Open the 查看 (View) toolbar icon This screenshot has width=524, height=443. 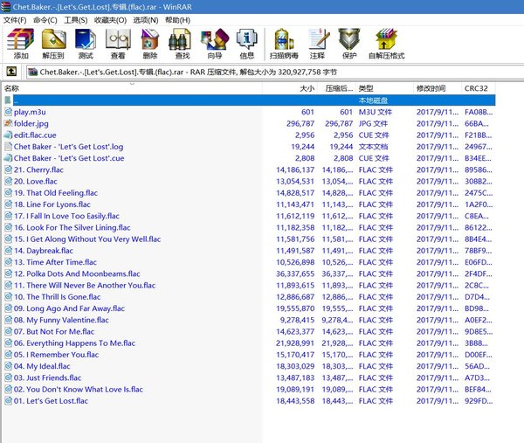[118, 43]
